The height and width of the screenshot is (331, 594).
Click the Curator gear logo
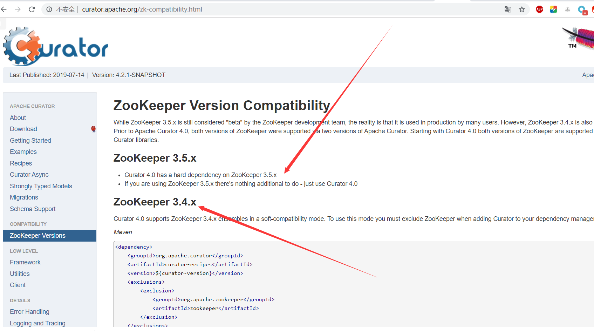point(55,46)
